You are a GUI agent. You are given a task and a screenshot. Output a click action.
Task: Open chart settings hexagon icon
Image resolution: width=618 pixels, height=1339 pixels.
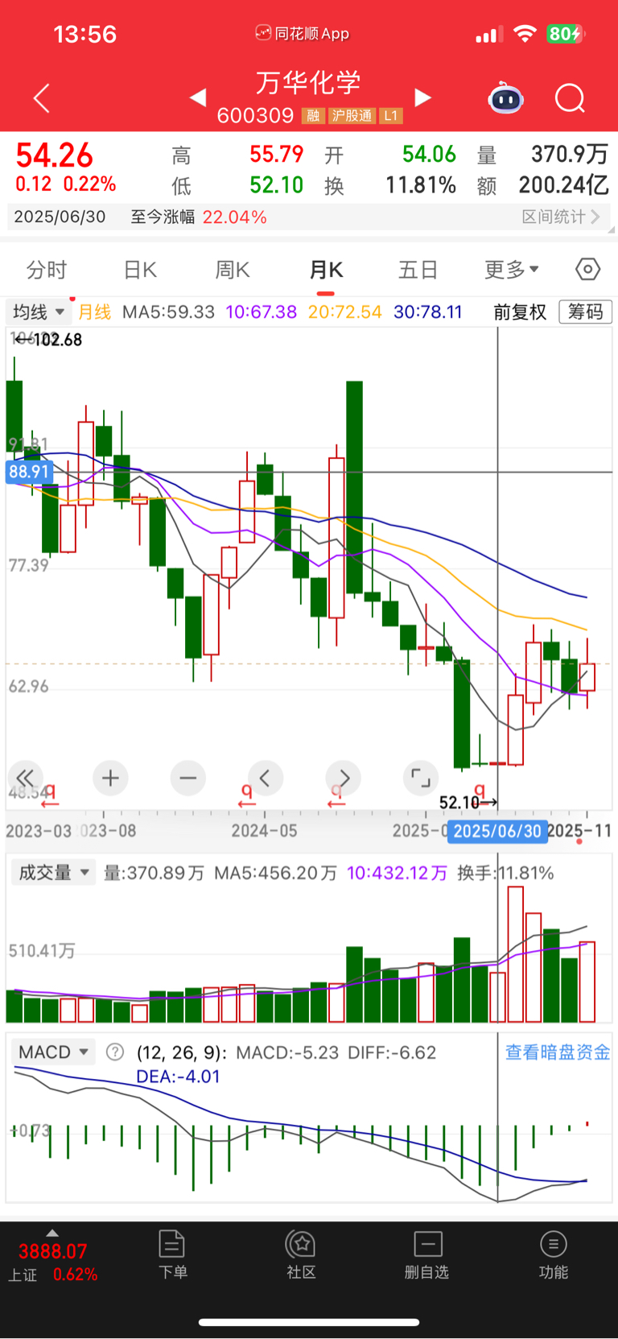pos(588,269)
